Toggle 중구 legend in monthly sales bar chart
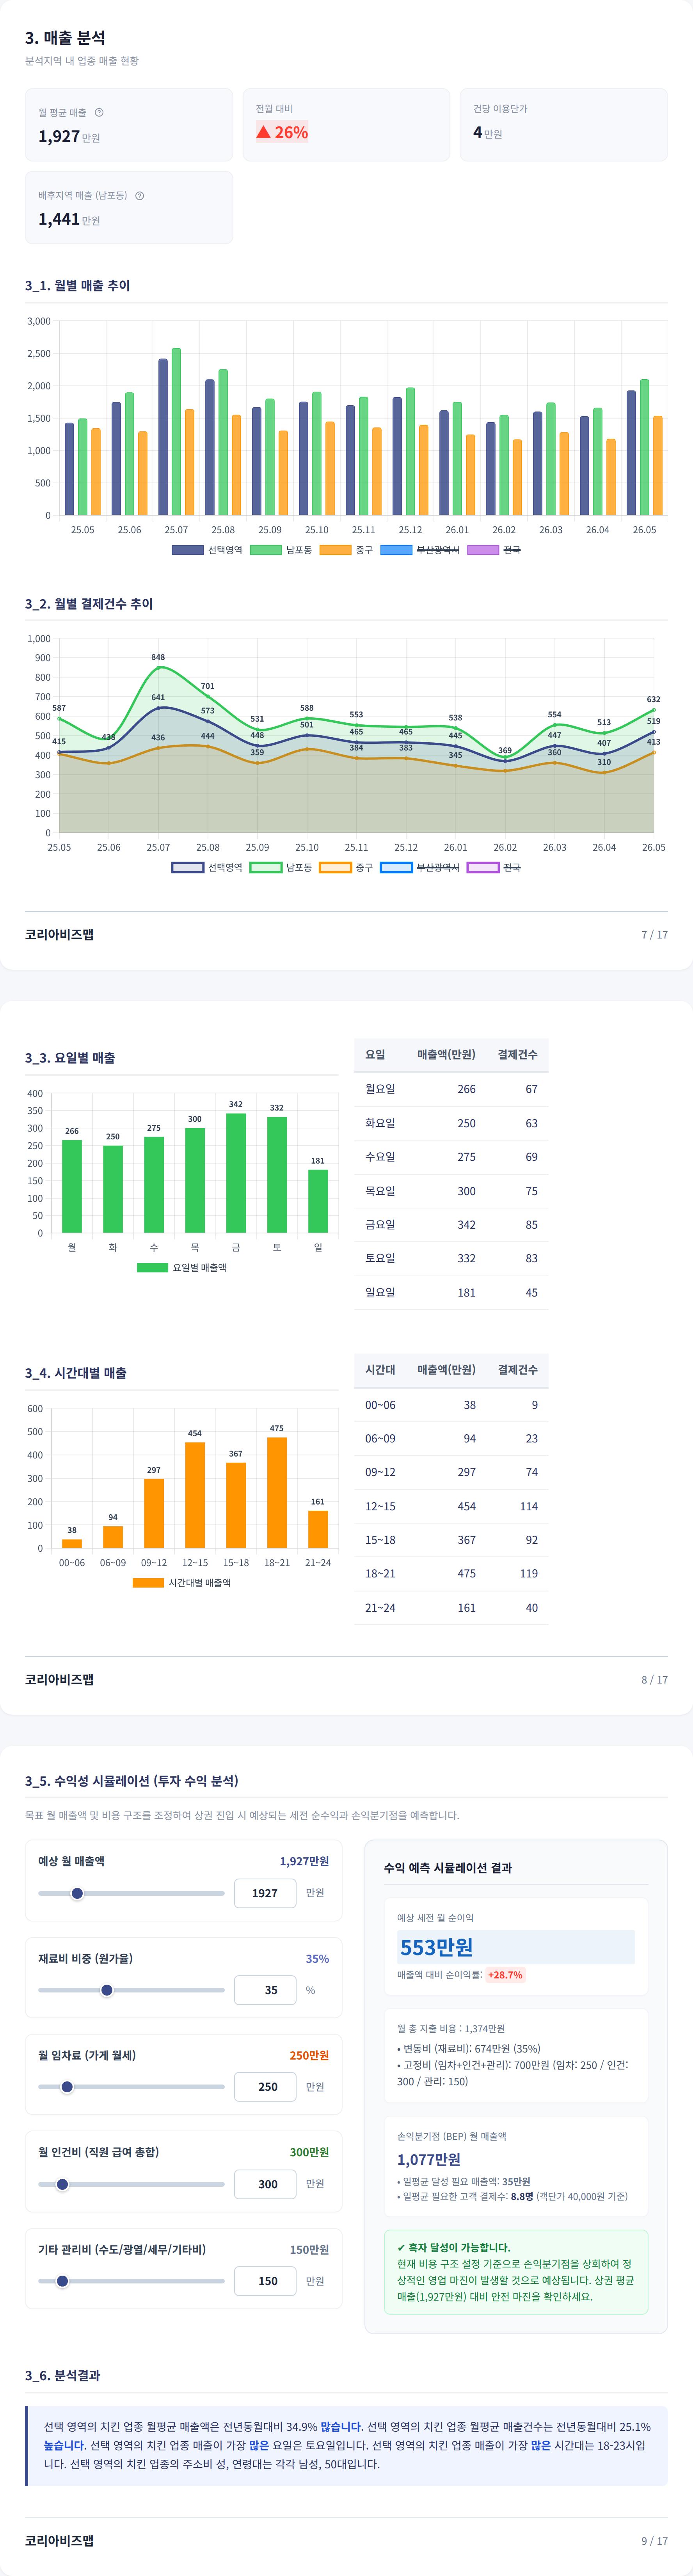 point(346,550)
